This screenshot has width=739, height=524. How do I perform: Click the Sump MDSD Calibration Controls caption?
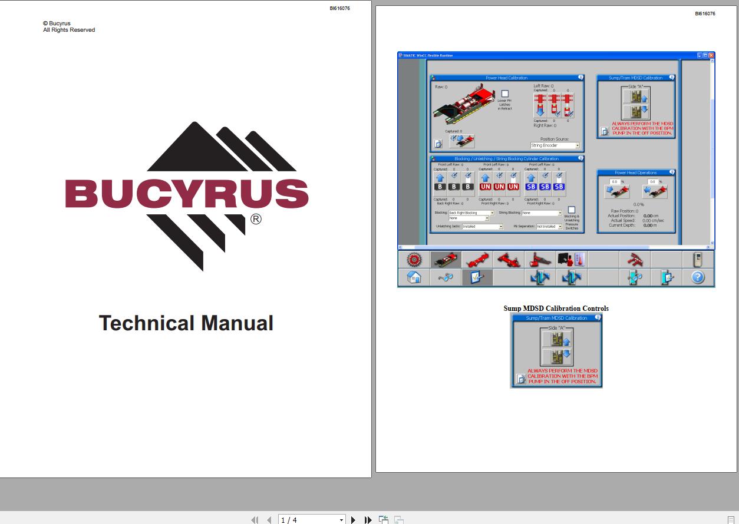(556, 309)
